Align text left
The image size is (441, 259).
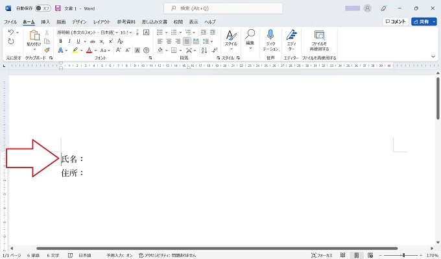[x=160, y=42]
